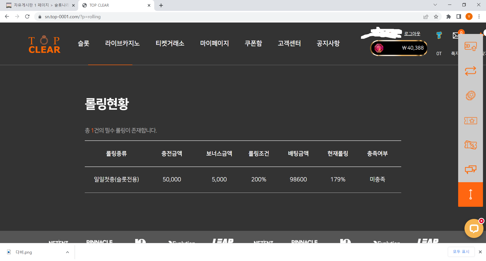Open the 슬롯 menu
The height and width of the screenshot is (261, 486).
pyautogui.click(x=84, y=43)
